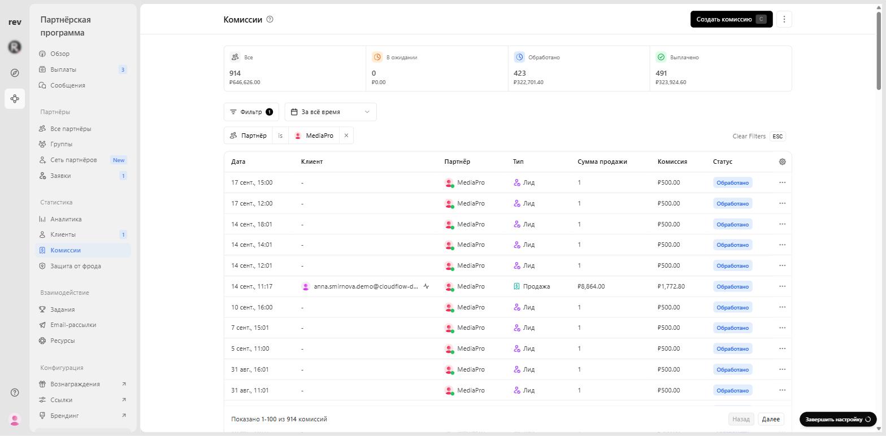The height and width of the screenshot is (436, 886).
Task: Open row actions for 5 сент., 11:00 commission
Action: tap(782, 348)
